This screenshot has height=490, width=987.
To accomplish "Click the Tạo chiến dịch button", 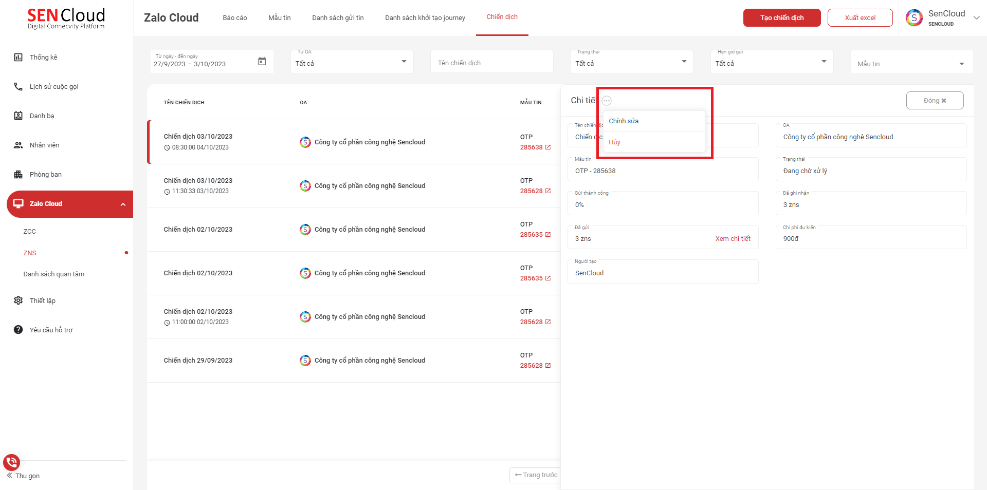I will point(781,17).
